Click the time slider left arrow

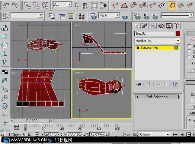(x=12, y=121)
